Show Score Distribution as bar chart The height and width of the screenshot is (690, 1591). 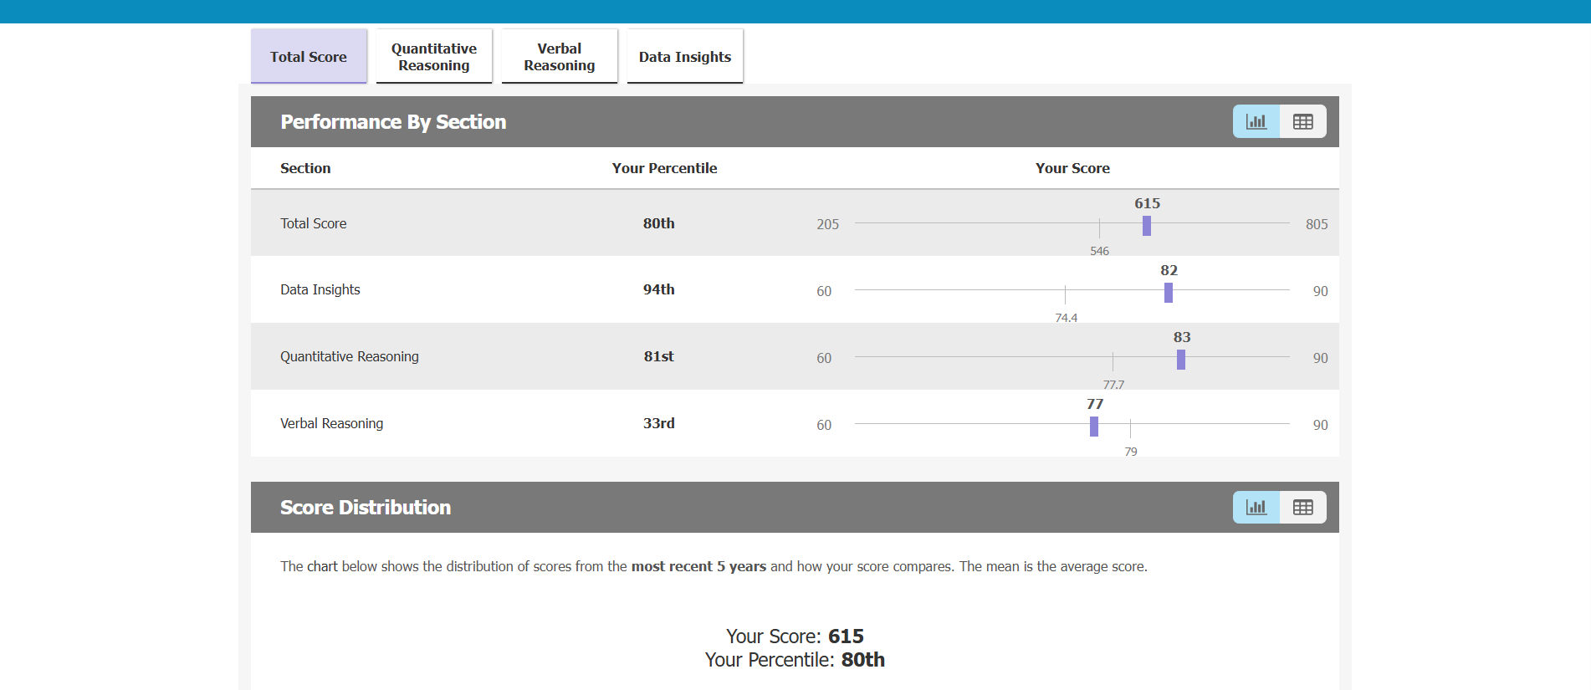tap(1256, 507)
